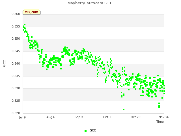
Task: Click the Nov 26 x-axis label
Action: click(x=164, y=117)
